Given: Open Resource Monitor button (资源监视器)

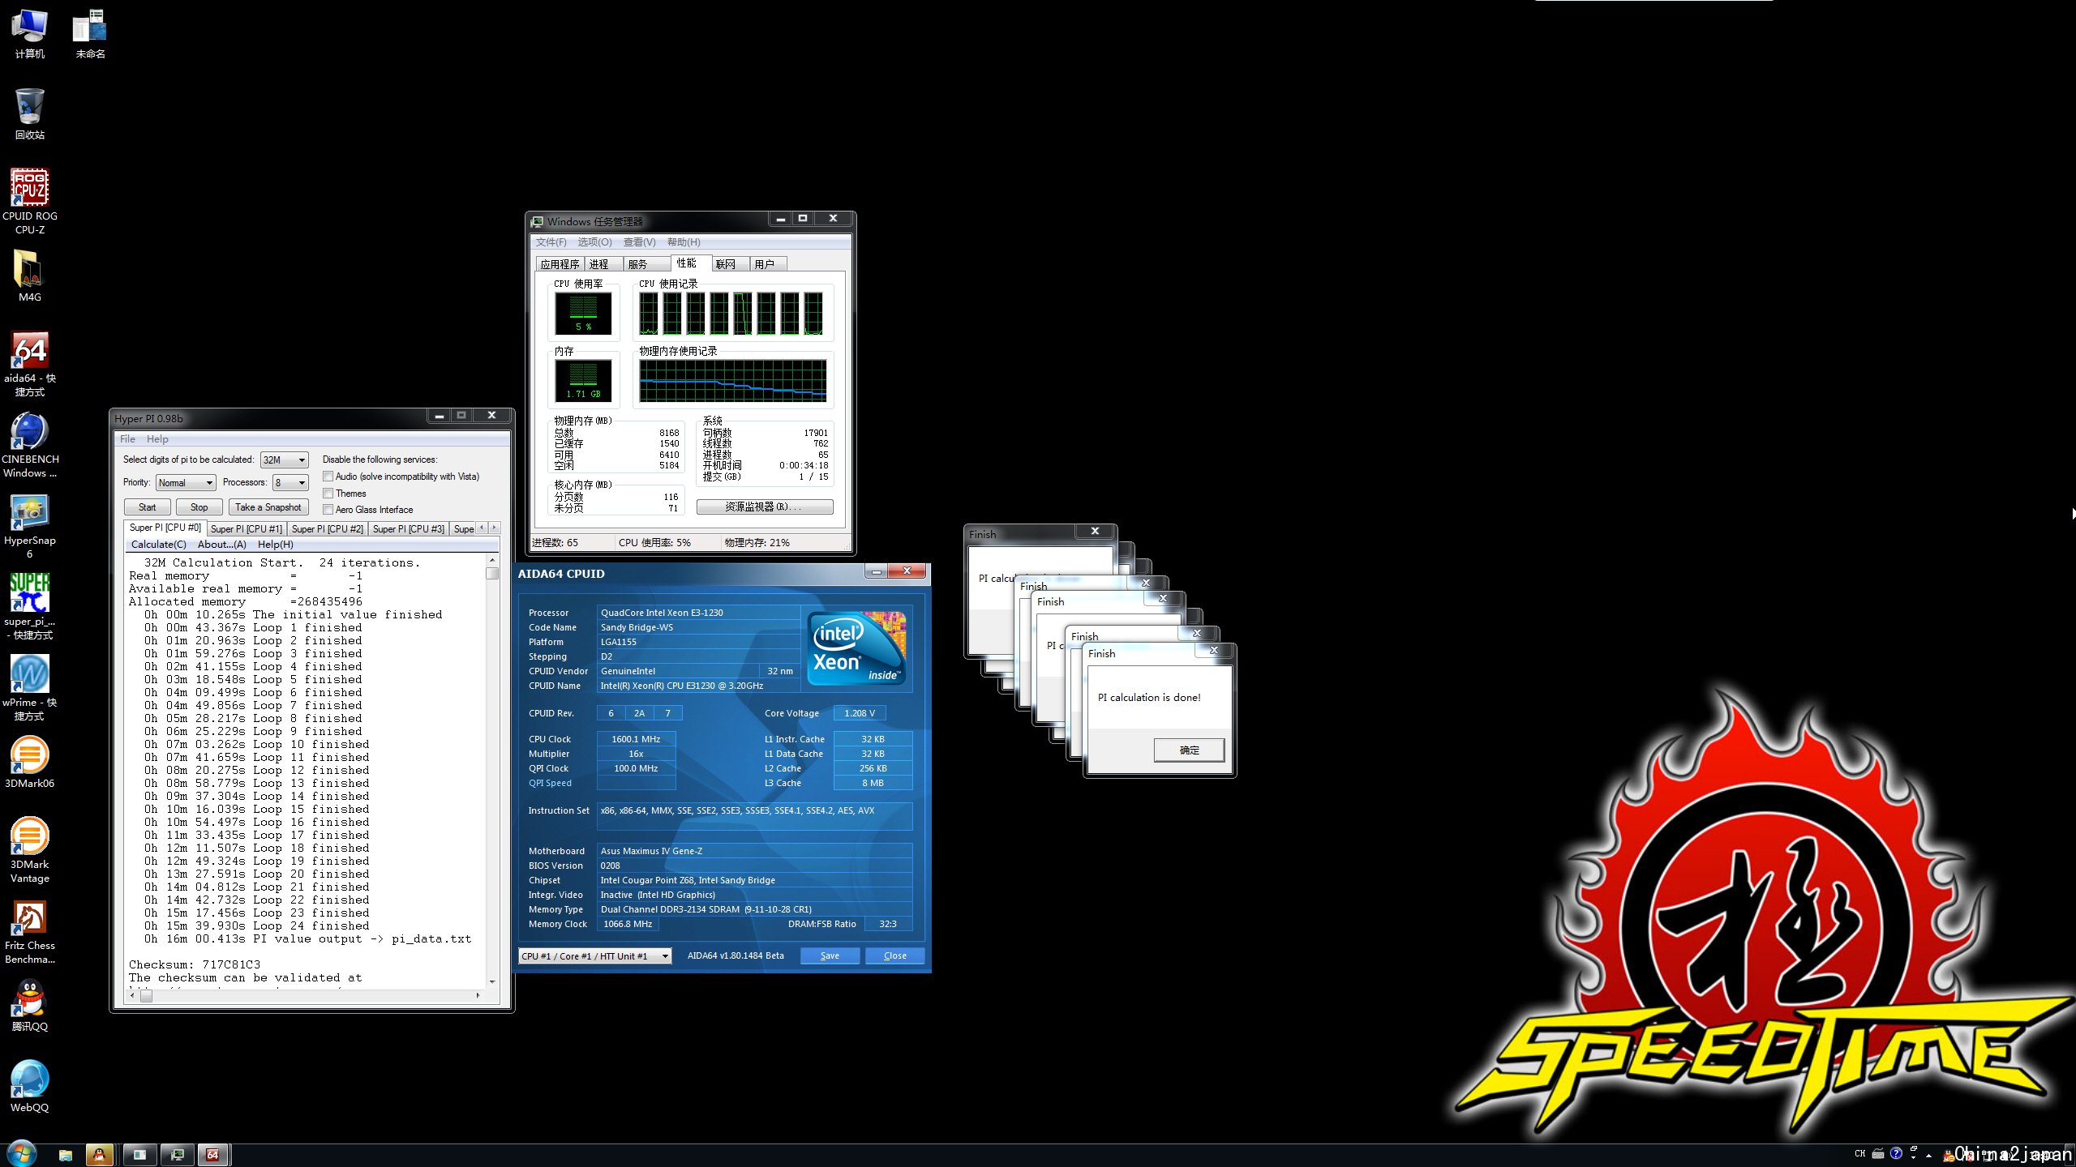Looking at the screenshot, I should point(765,507).
